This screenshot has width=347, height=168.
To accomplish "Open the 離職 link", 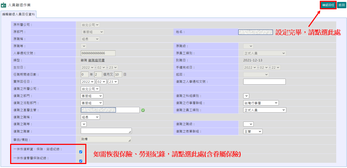I will (83, 60).
